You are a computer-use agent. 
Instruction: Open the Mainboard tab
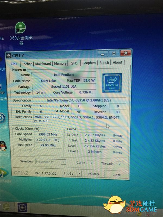43,64
